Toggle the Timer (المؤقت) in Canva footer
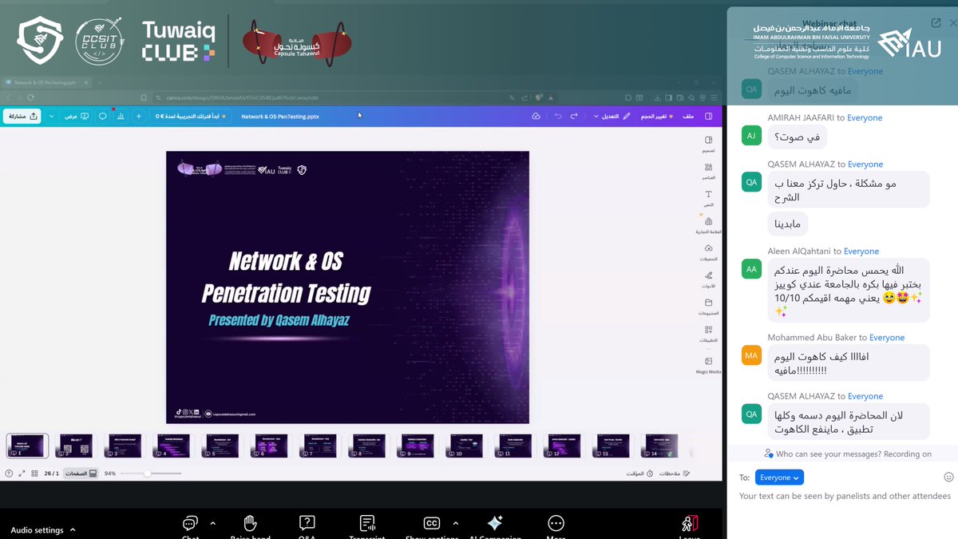 [x=639, y=474]
